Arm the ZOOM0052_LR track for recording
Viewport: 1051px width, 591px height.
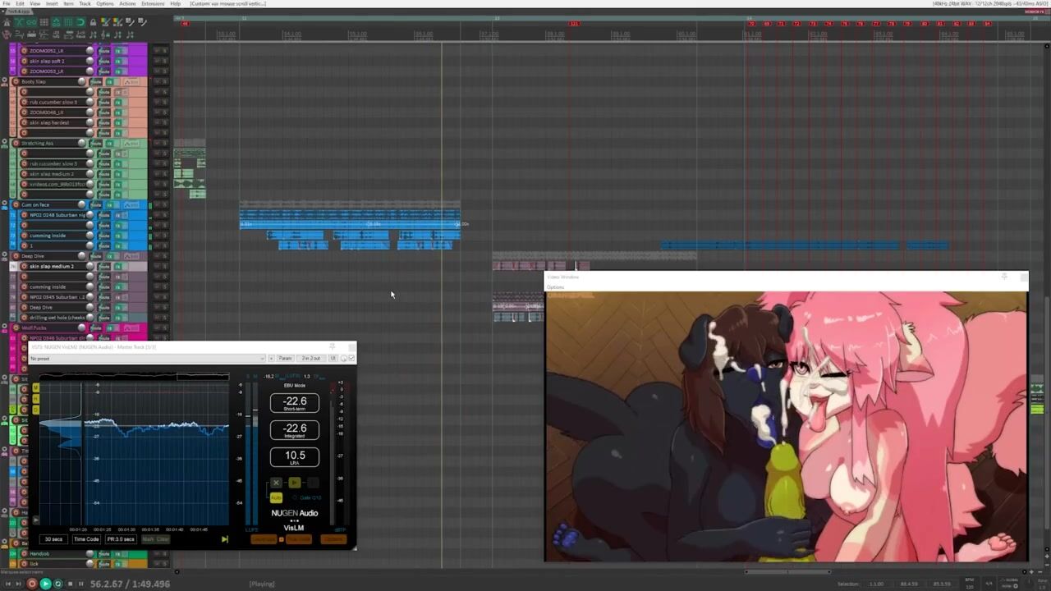[24, 51]
